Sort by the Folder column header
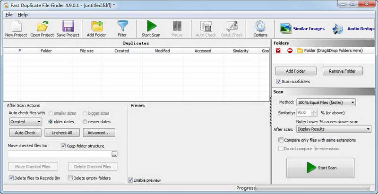Image resolution: width=378 pixels, height=194 pixels. click(x=46, y=51)
